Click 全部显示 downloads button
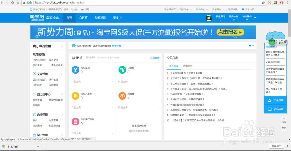This screenshot has height=151, width=291. [x=276, y=146]
